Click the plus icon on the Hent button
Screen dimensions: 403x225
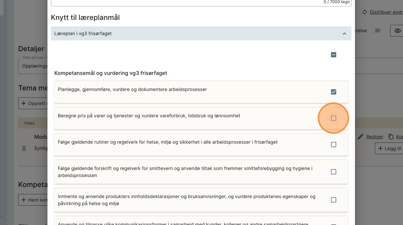[x=23, y=200]
